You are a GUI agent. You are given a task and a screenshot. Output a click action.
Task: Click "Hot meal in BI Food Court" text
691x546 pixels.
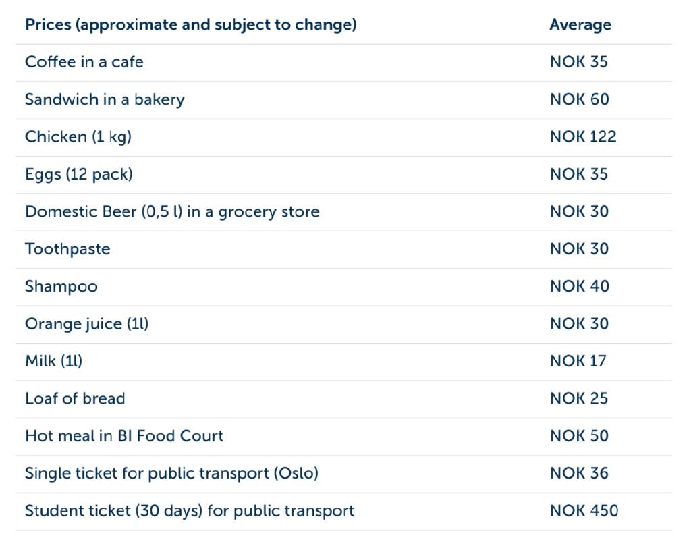click(x=123, y=436)
